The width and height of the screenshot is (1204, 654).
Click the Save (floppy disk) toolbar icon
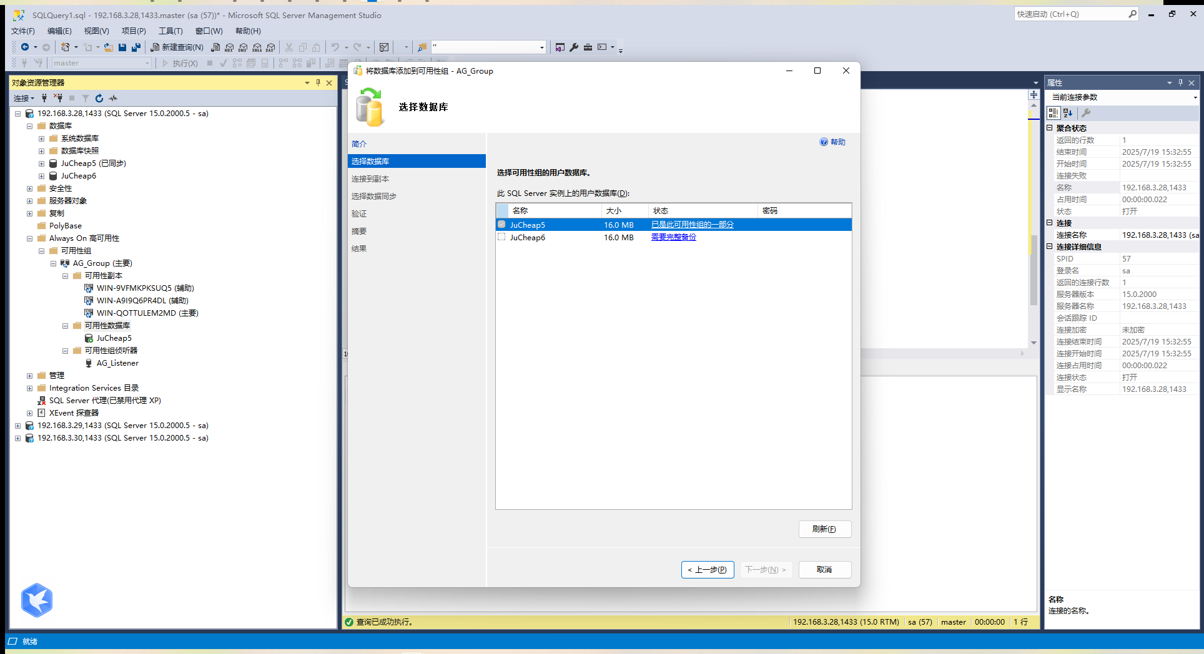click(122, 47)
